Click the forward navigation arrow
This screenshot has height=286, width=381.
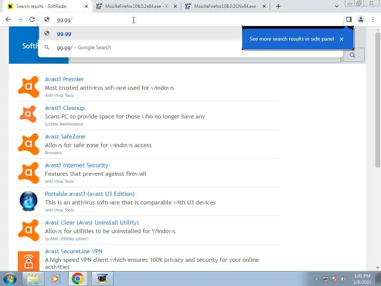coord(20,19)
